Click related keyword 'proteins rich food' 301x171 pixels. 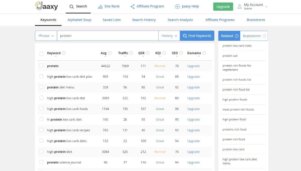234,129
